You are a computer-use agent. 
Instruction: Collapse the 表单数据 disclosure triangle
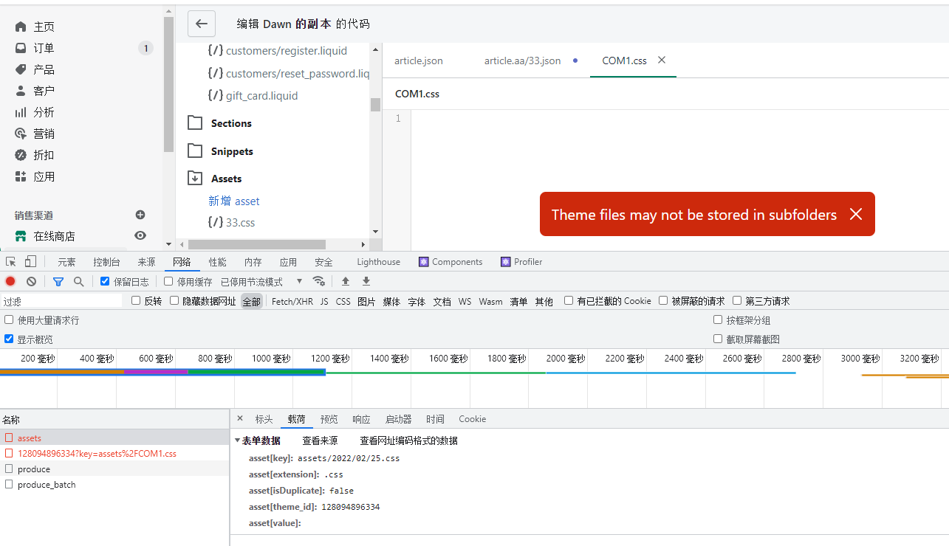point(237,440)
